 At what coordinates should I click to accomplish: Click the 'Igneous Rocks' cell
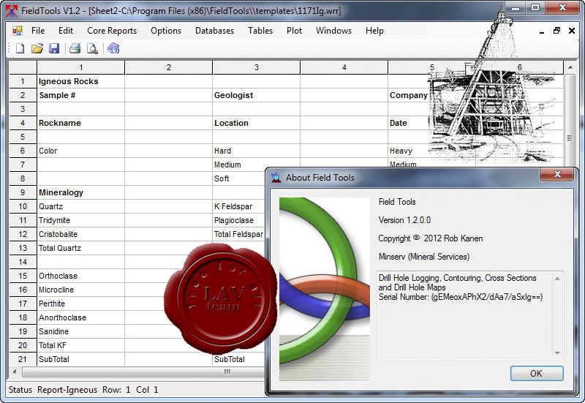click(81, 81)
